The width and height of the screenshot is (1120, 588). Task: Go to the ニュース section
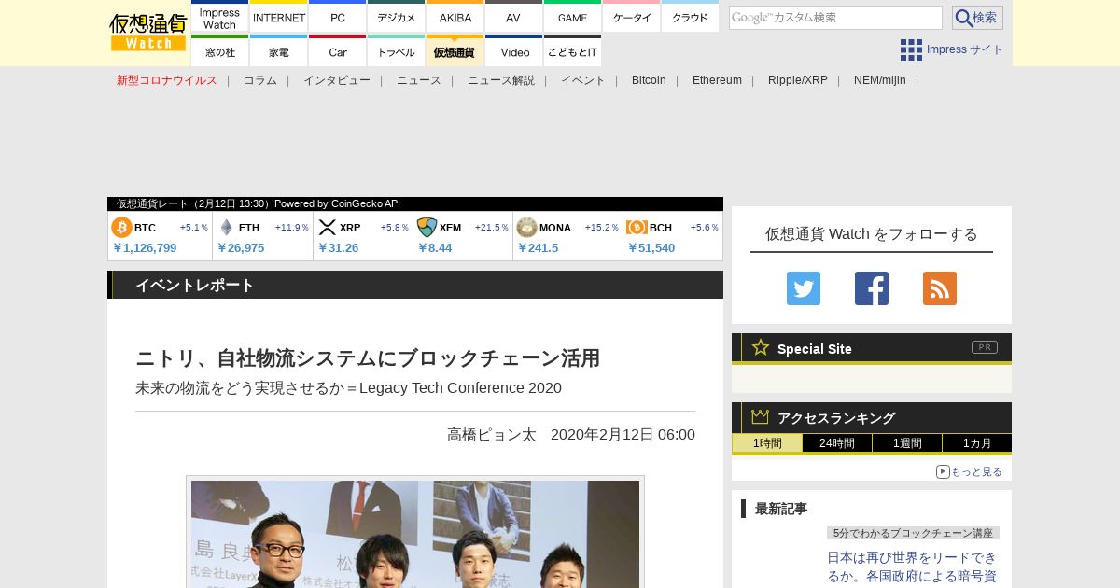click(419, 80)
